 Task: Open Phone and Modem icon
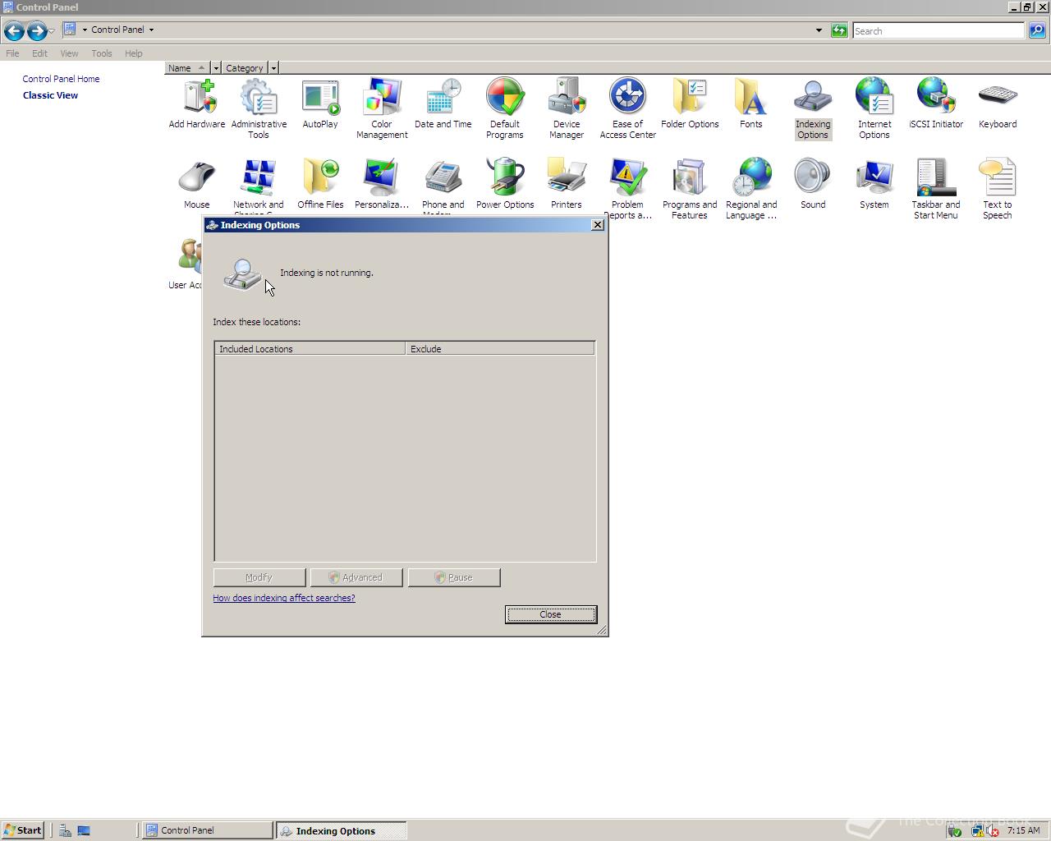pos(443,185)
